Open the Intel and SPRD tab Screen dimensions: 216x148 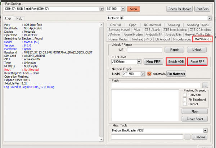[x=141, y=39]
